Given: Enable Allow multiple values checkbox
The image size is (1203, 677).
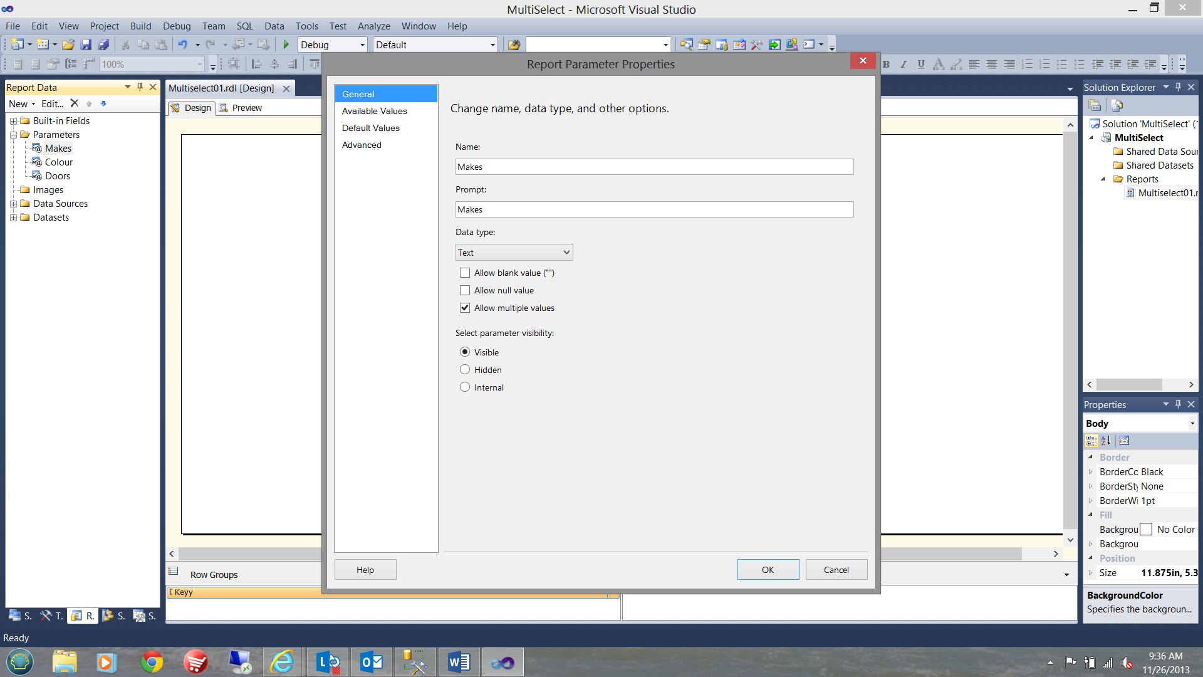Looking at the screenshot, I should coord(464,308).
